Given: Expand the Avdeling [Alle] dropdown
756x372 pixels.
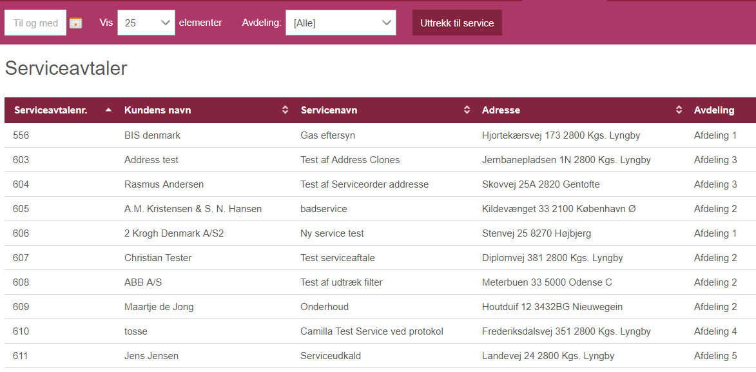Looking at the screenshot, I should click(341, 23).
